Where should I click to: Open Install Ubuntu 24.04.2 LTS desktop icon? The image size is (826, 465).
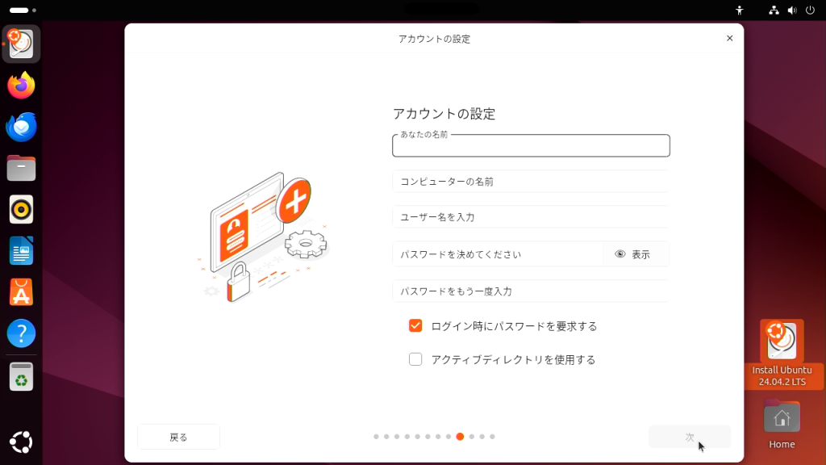pos(782,354)
